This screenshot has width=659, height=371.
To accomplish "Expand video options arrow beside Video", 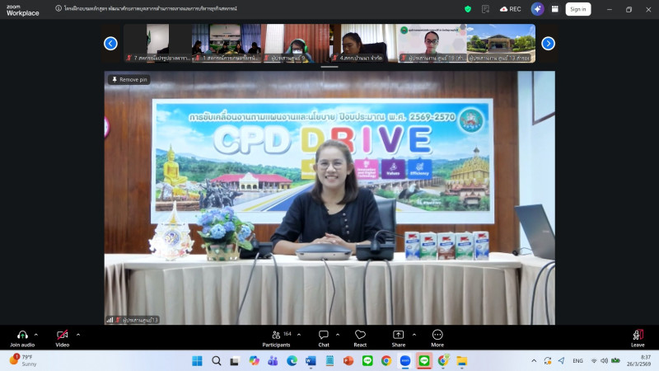I will coord(78,334).
